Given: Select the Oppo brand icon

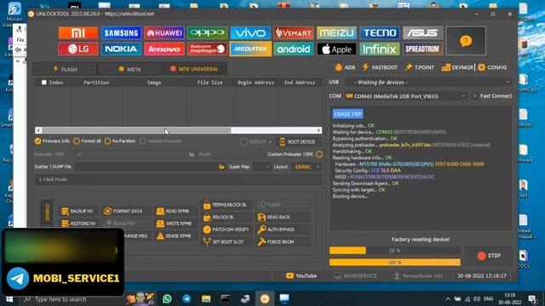Looking at the screenshot, I should point(208,33).
